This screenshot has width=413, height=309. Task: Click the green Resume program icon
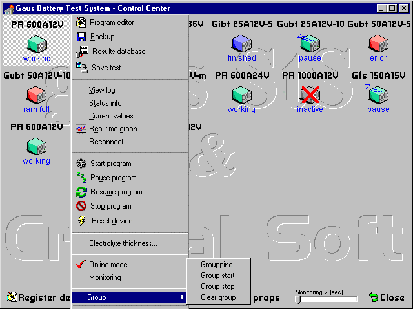81,192
